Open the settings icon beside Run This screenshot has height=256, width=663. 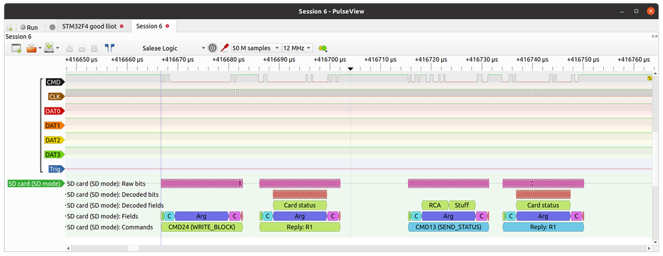52,27
